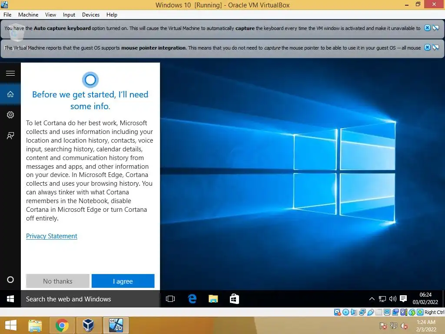Open the Cortana hamburger menu
The image size is (445, 334).
pos(10,73)
